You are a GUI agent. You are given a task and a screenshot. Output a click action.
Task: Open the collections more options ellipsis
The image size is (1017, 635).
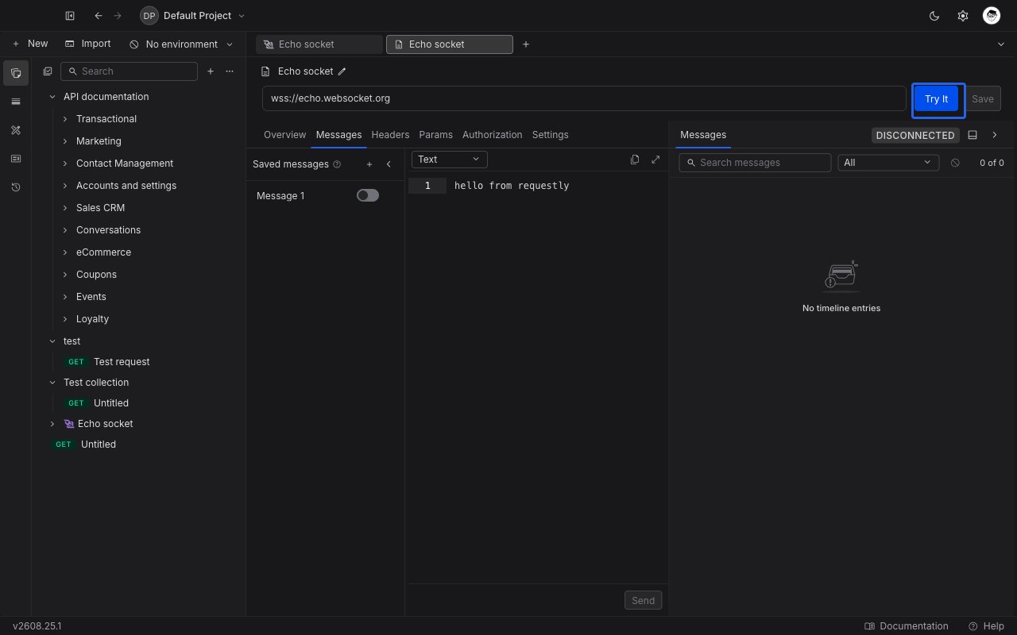pyautogui.click(x=230, y=71)
